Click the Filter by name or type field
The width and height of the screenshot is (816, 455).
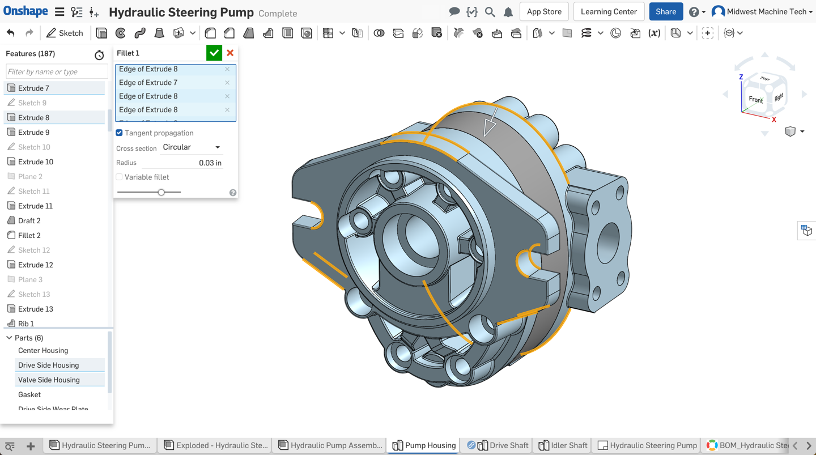(57, 72)
